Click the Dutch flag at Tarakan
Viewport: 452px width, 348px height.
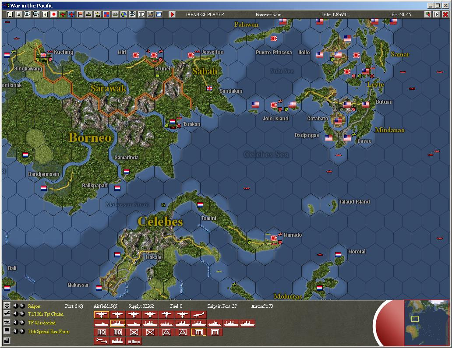173,122
